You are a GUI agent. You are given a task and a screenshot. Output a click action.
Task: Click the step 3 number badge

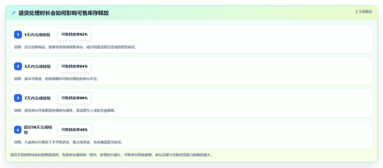click(x=18, y=98)
